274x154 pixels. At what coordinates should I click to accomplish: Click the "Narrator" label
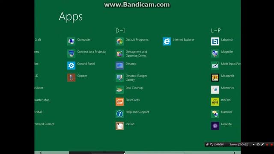point(226,112)
